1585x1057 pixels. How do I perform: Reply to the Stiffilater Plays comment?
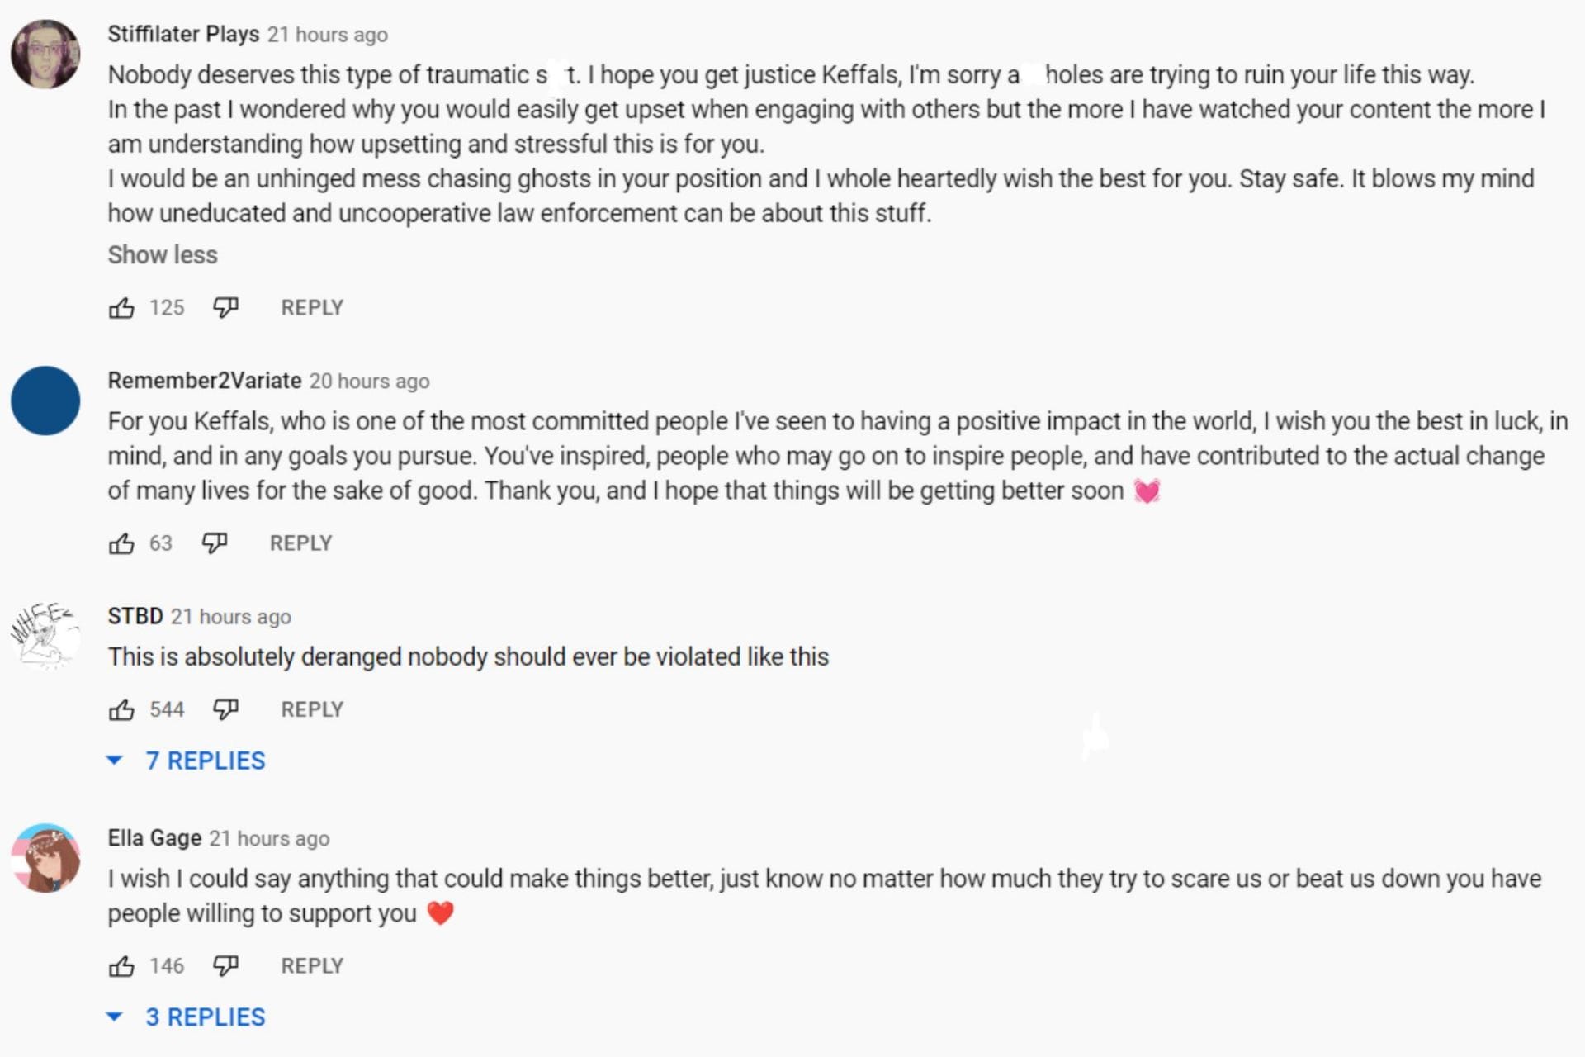pos(312,308)
